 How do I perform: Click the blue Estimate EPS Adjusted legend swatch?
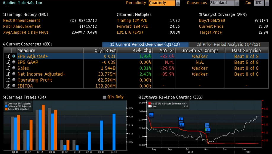(x=6, y=106)
